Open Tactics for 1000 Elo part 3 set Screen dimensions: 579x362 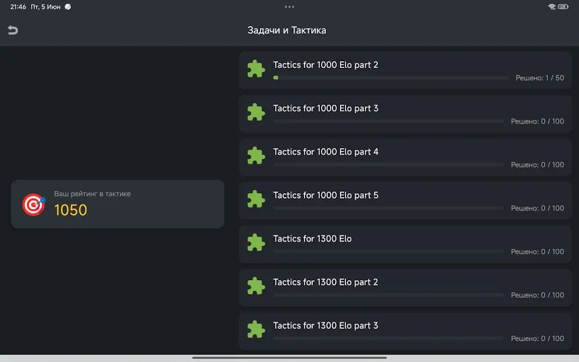(x=405, y=114)
